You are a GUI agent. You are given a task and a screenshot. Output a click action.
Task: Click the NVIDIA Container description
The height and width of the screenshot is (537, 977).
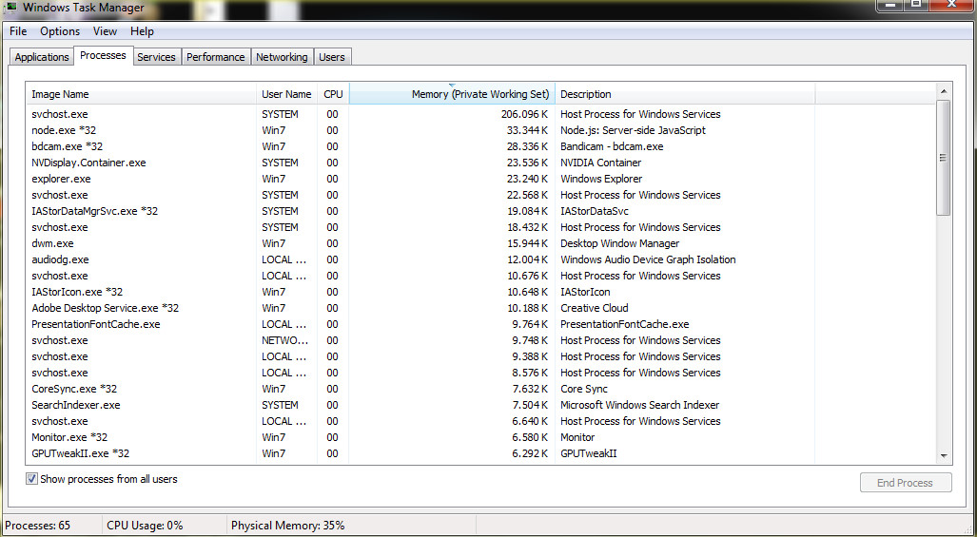(600, 163)
